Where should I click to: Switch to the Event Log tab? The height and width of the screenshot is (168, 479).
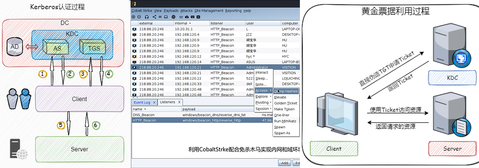pyautogui.click(x=142, y=102)
